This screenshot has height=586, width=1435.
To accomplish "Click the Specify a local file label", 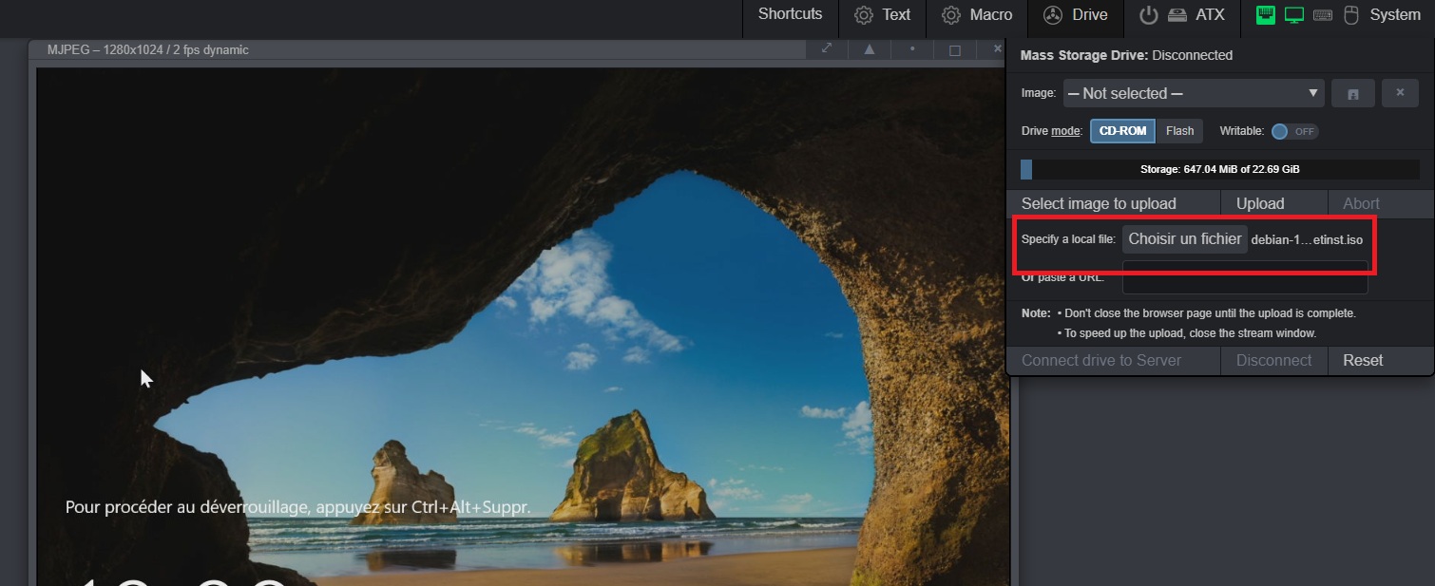I will (x=1068, y=239).
